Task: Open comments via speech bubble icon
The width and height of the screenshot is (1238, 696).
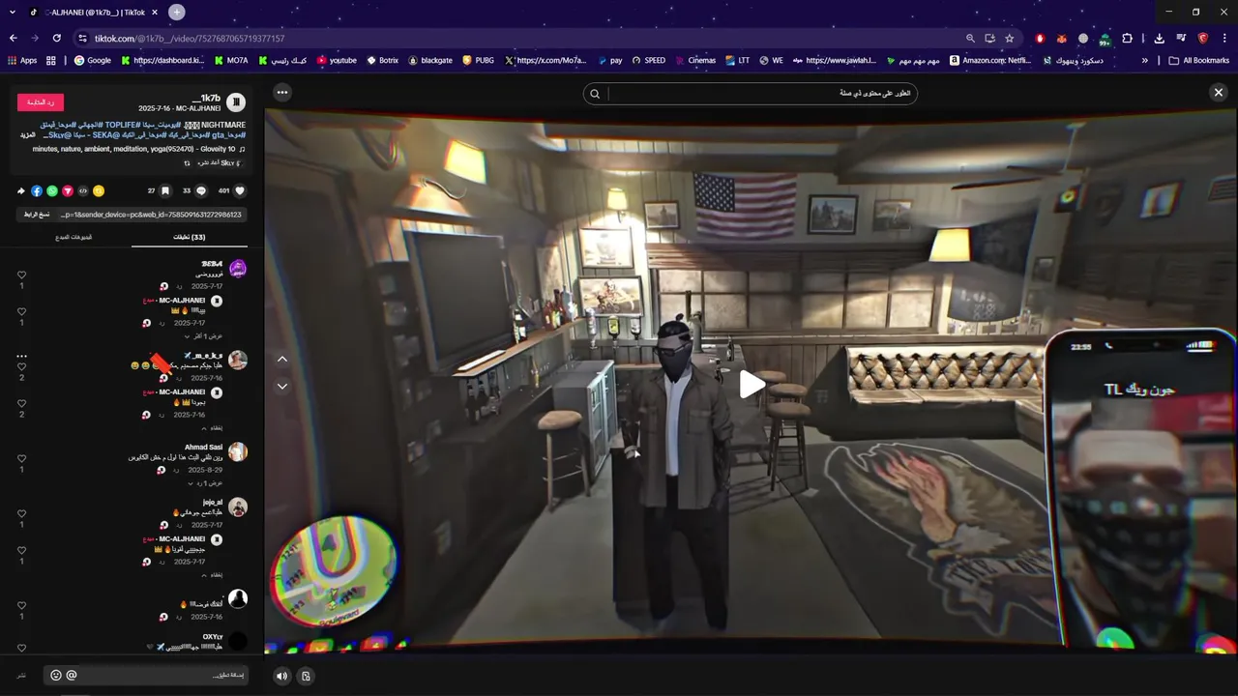Action: pos(201,190)
